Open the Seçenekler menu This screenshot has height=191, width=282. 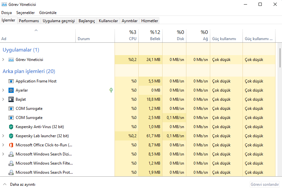tap(25, 13)
